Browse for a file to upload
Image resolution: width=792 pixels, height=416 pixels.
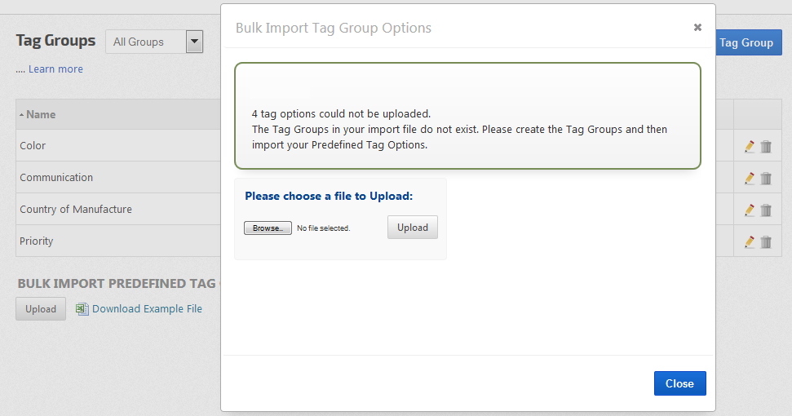pos(268,228)
